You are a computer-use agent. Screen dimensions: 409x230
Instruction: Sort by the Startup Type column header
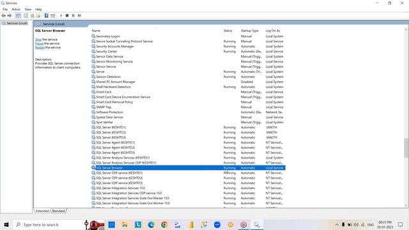pyautogui.click(x=250, y=31)
